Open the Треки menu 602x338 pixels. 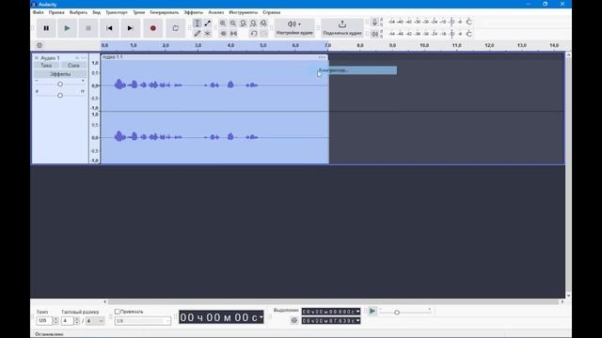tap(139, 12)
